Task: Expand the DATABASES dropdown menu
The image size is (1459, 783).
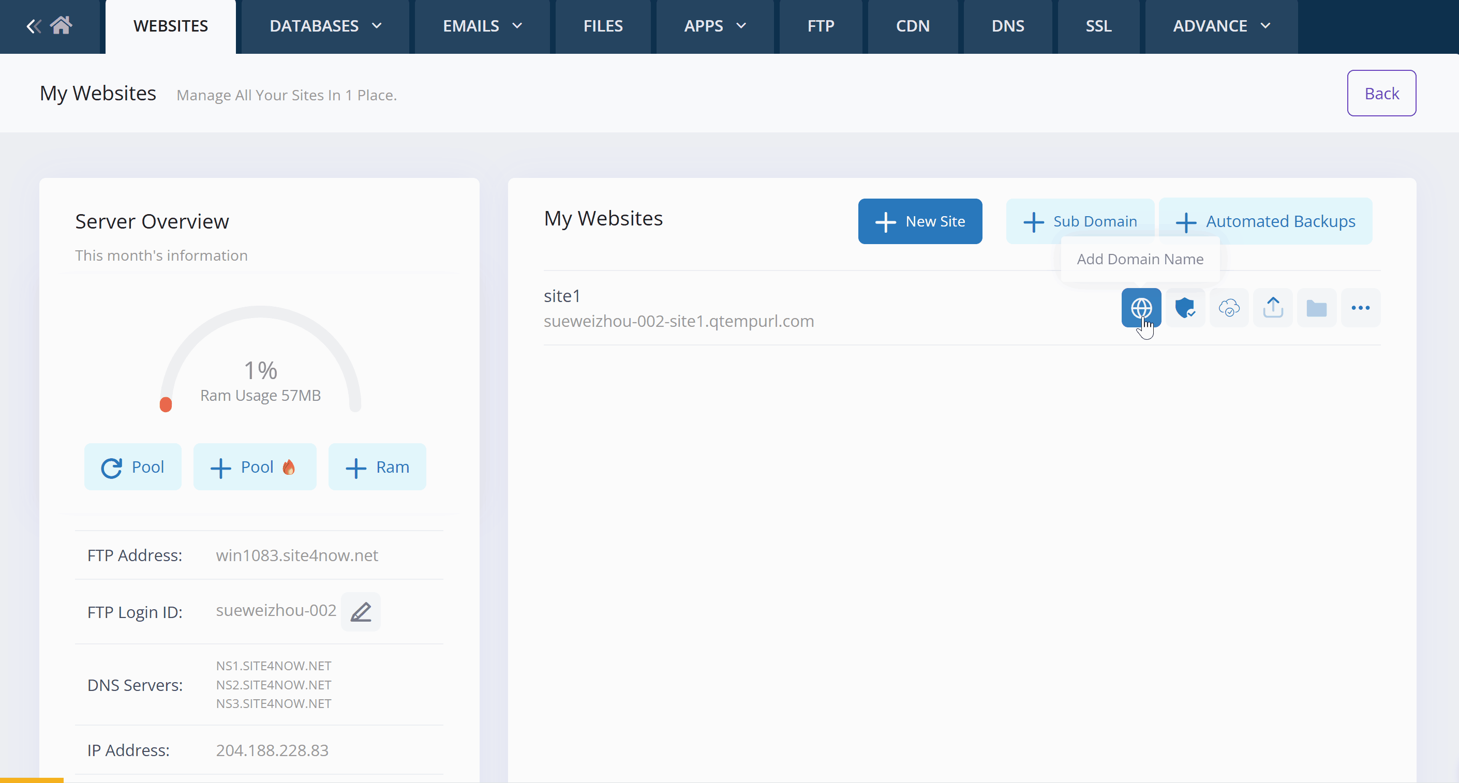Action: [325, 26]
